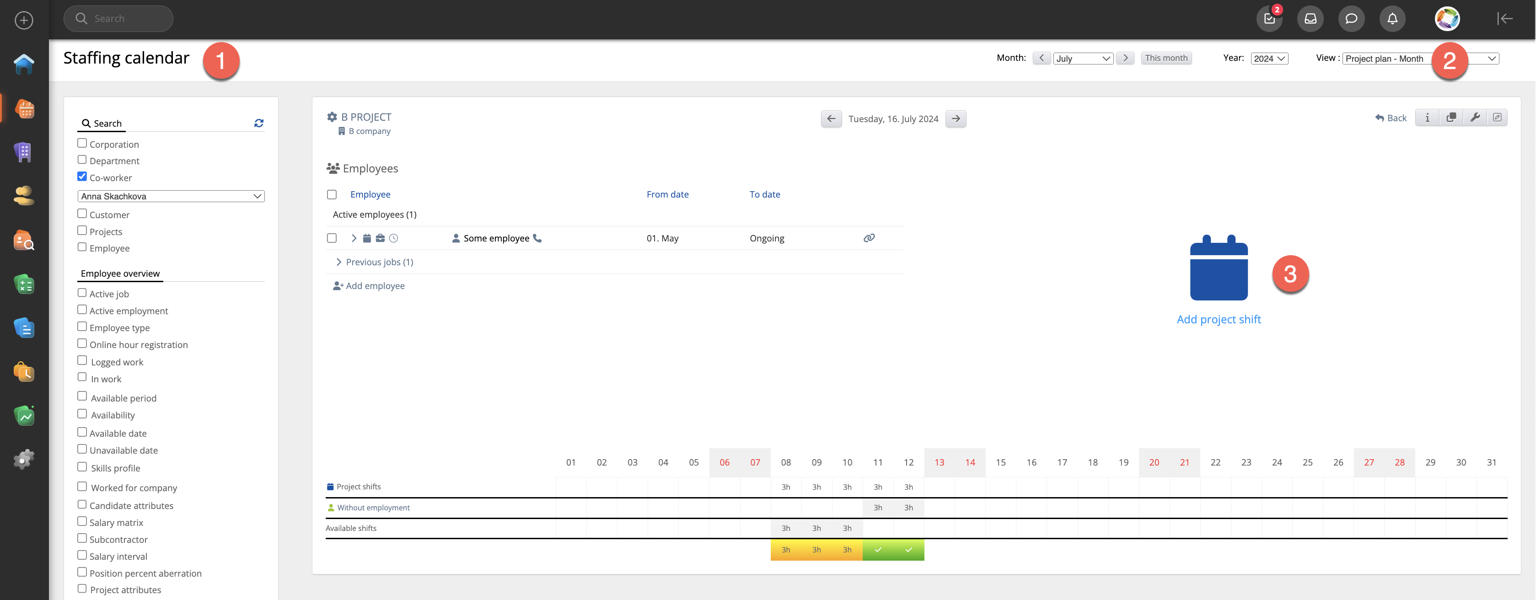Click the tasks icon with red badge
1536x600 pixels.
tap(1269, 18)
